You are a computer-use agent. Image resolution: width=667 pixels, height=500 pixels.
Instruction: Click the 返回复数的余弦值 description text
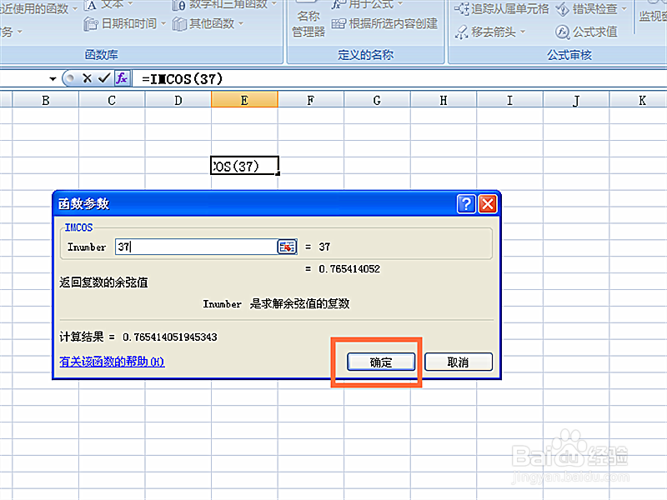103,282
